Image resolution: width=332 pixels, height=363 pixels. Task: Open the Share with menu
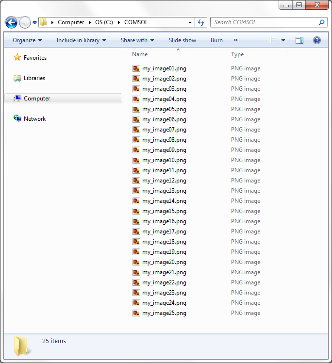[137, 40]
